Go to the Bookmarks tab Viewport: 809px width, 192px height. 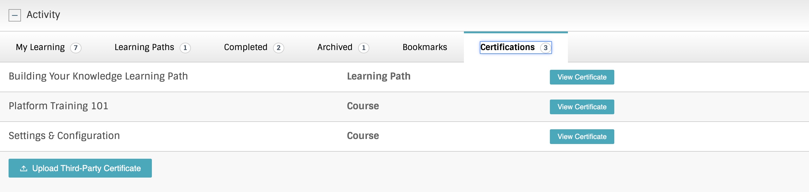click(425, 47)
